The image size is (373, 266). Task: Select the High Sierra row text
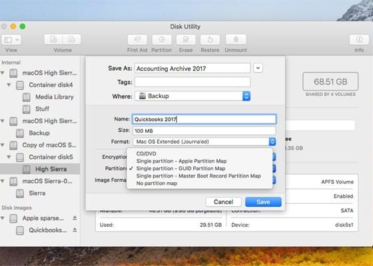point(51,169)
